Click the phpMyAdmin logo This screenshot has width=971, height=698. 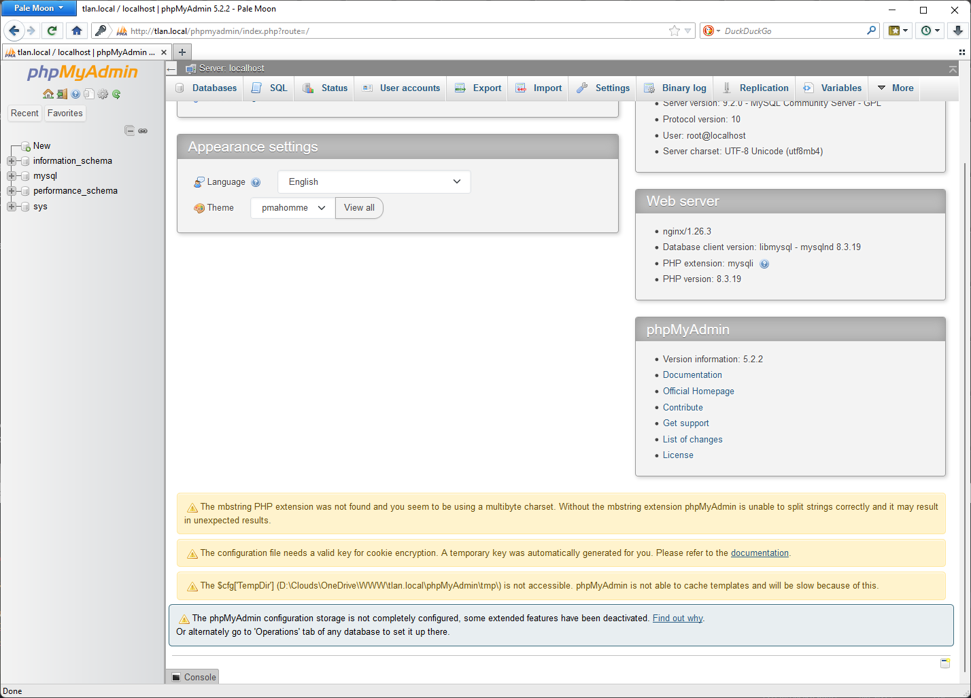click(82, 72)
